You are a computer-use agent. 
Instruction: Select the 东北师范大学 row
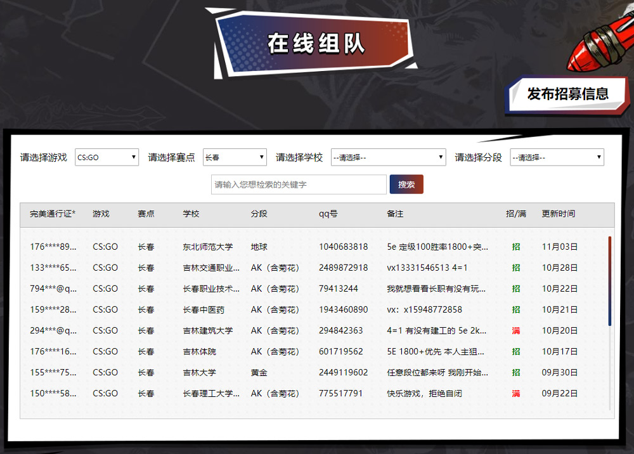pos(207,247)
